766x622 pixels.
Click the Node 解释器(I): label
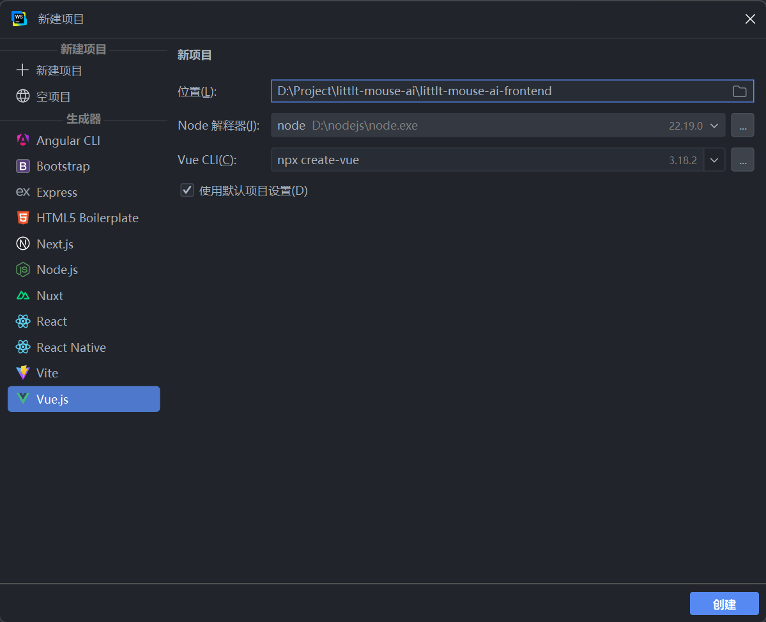click(218, 125)
